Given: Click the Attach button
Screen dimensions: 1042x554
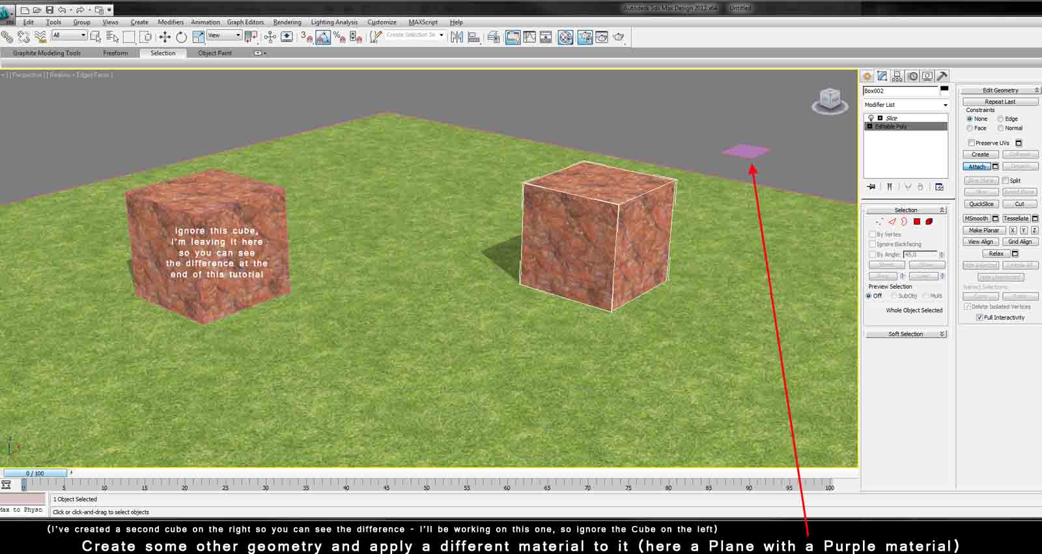Looking at the screenshot, I should [977, 167].
